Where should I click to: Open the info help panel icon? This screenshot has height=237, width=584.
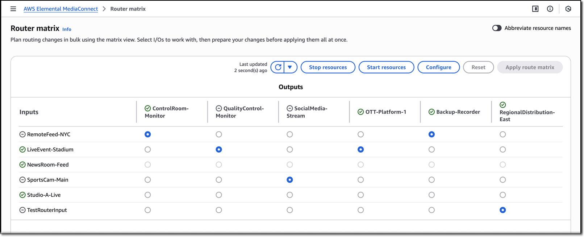[550, 9]
